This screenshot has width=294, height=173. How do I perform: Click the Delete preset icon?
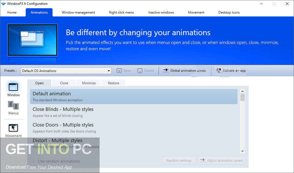(140, 71)
